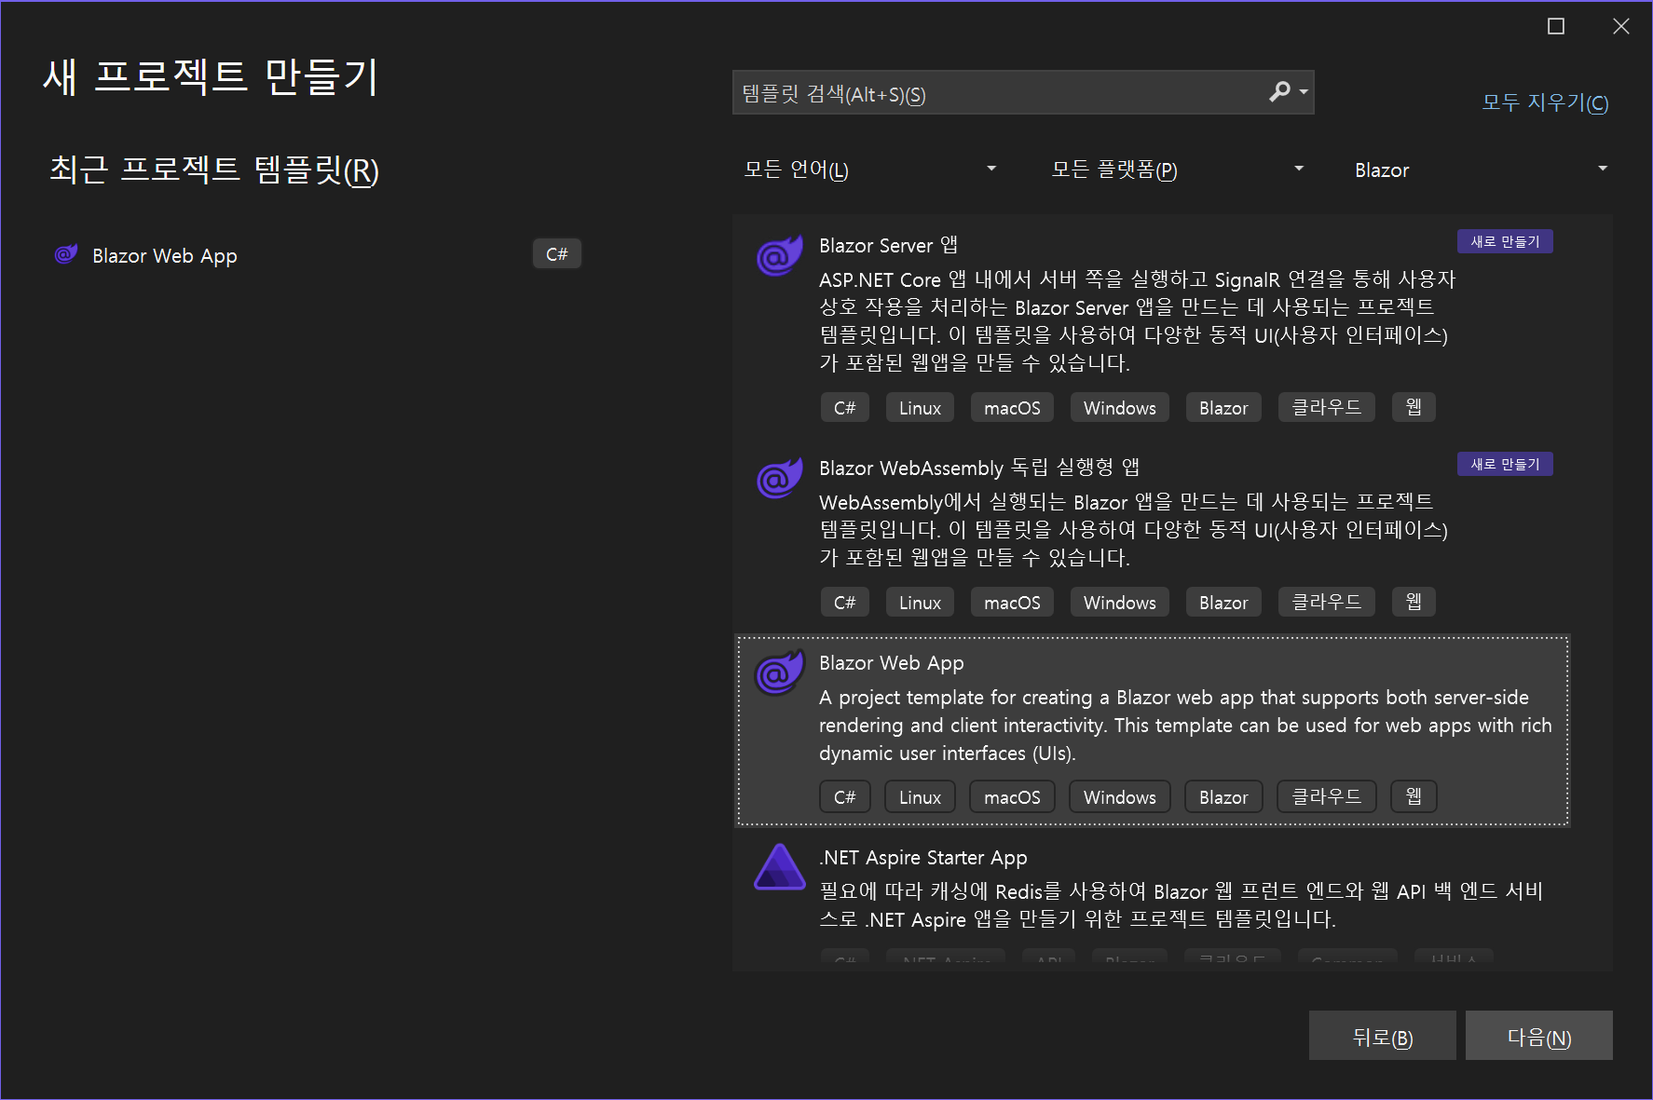Click 웹 tag under selected Blazor Web App

(x=1414, y=797)
